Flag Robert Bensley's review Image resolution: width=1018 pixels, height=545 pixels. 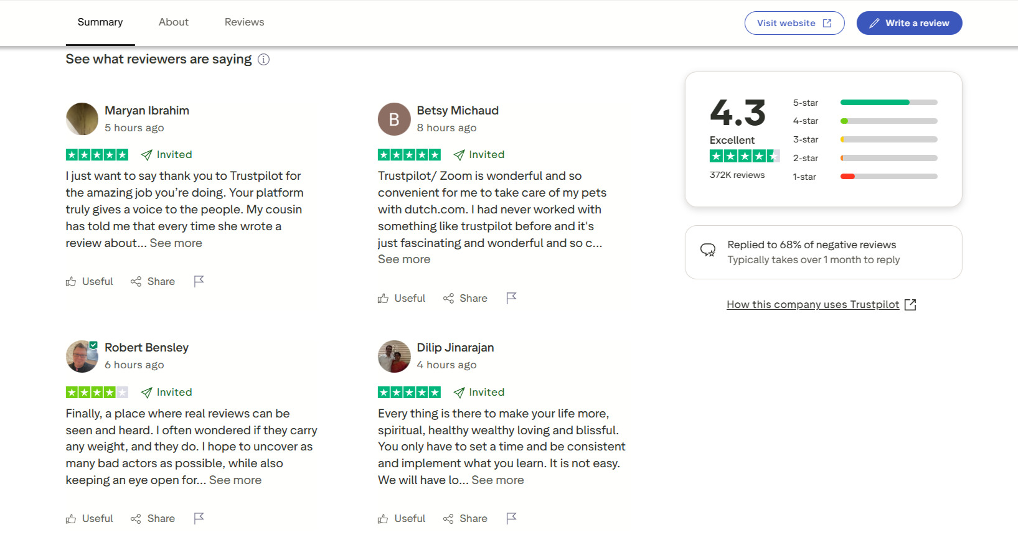point(199,518)
